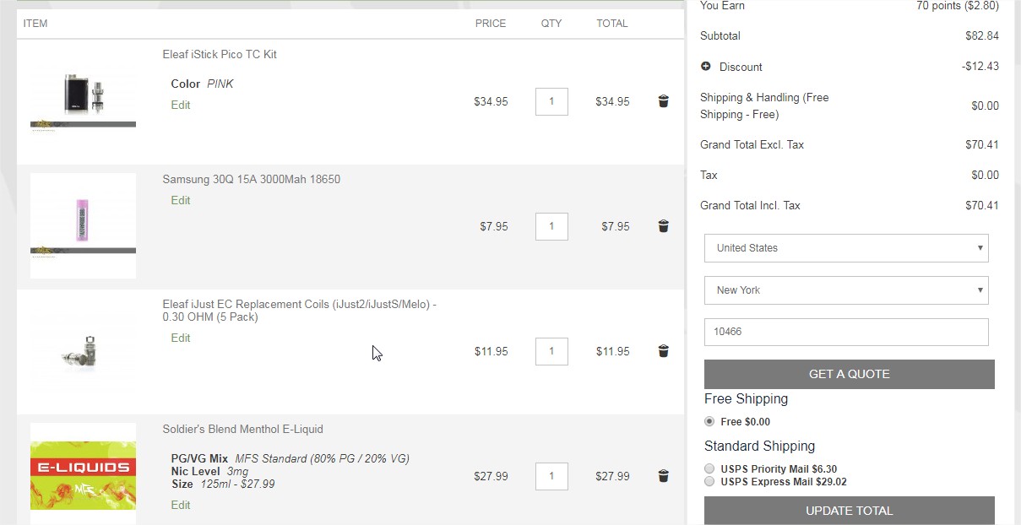This screenshot has width=1021, height=525.
Task: Edit the Eleaf iStick Pico TC Kit options
Action: [181, 105]
